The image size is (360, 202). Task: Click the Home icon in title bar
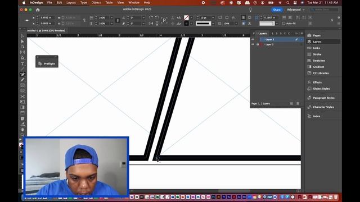pos(38,10)
